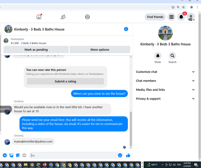This screenshot has height=168, width=201.
Task: Open Windows notification center icon
Action: [196, 165]
